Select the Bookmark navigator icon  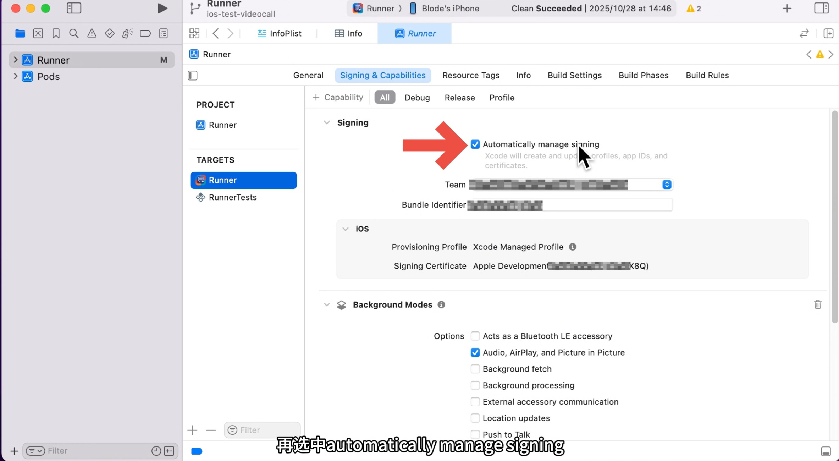tap(56, 33)
